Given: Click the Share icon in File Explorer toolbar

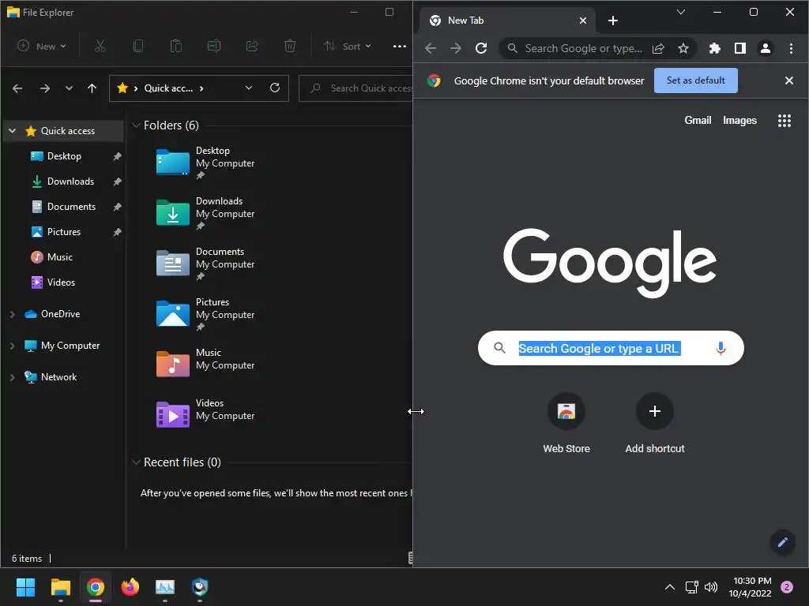Looking at the screenshot, I should click(x=252, y=47).
